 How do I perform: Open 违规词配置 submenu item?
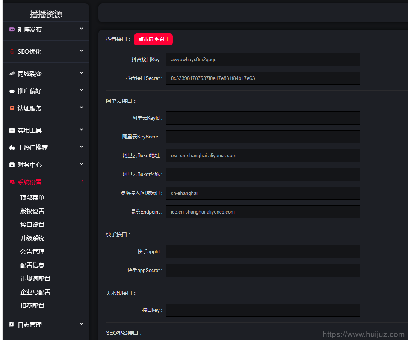click(x=35, y=279)
